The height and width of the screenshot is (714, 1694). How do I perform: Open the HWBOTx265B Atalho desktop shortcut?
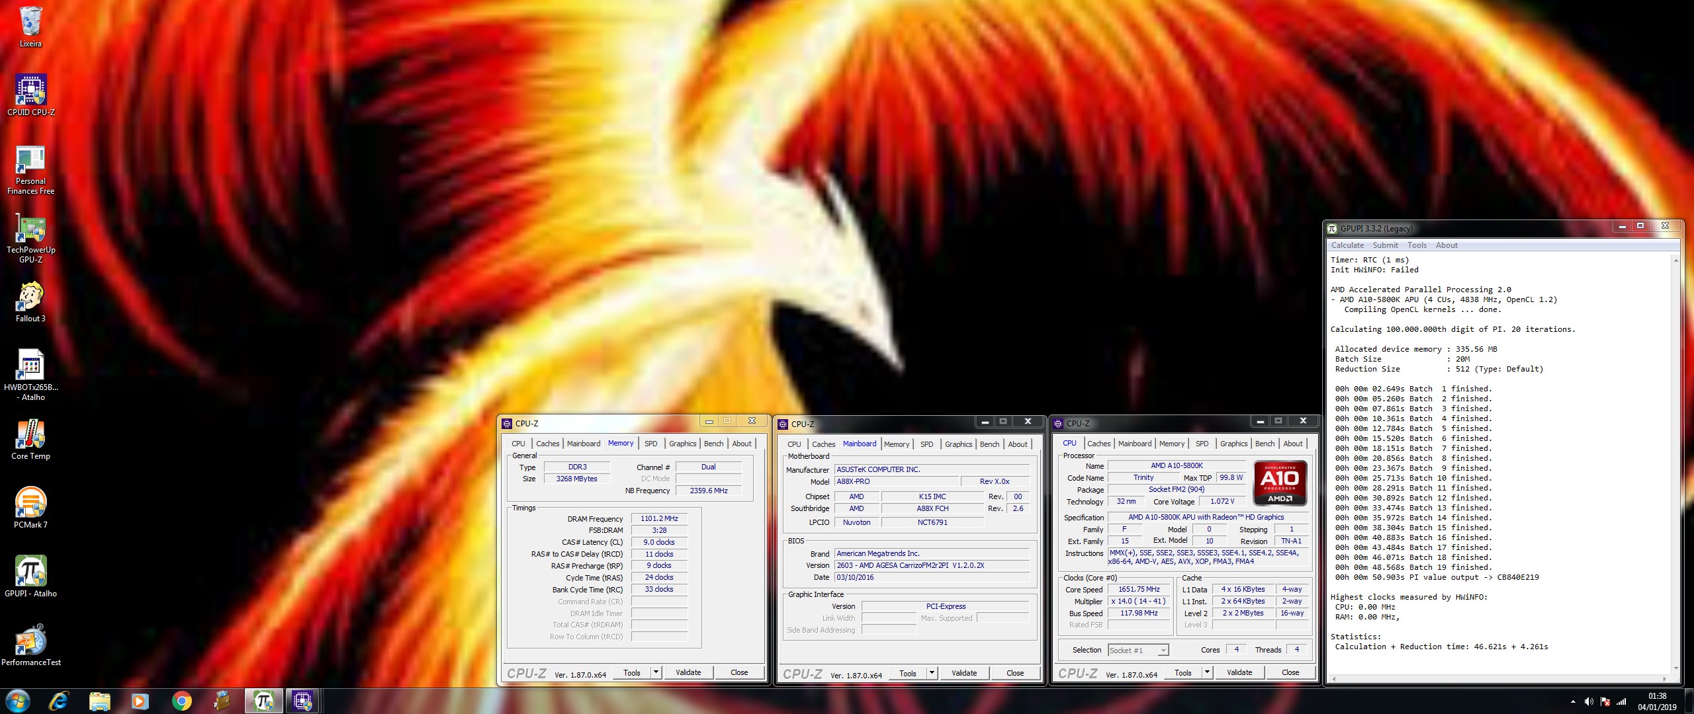coord(30,375)
